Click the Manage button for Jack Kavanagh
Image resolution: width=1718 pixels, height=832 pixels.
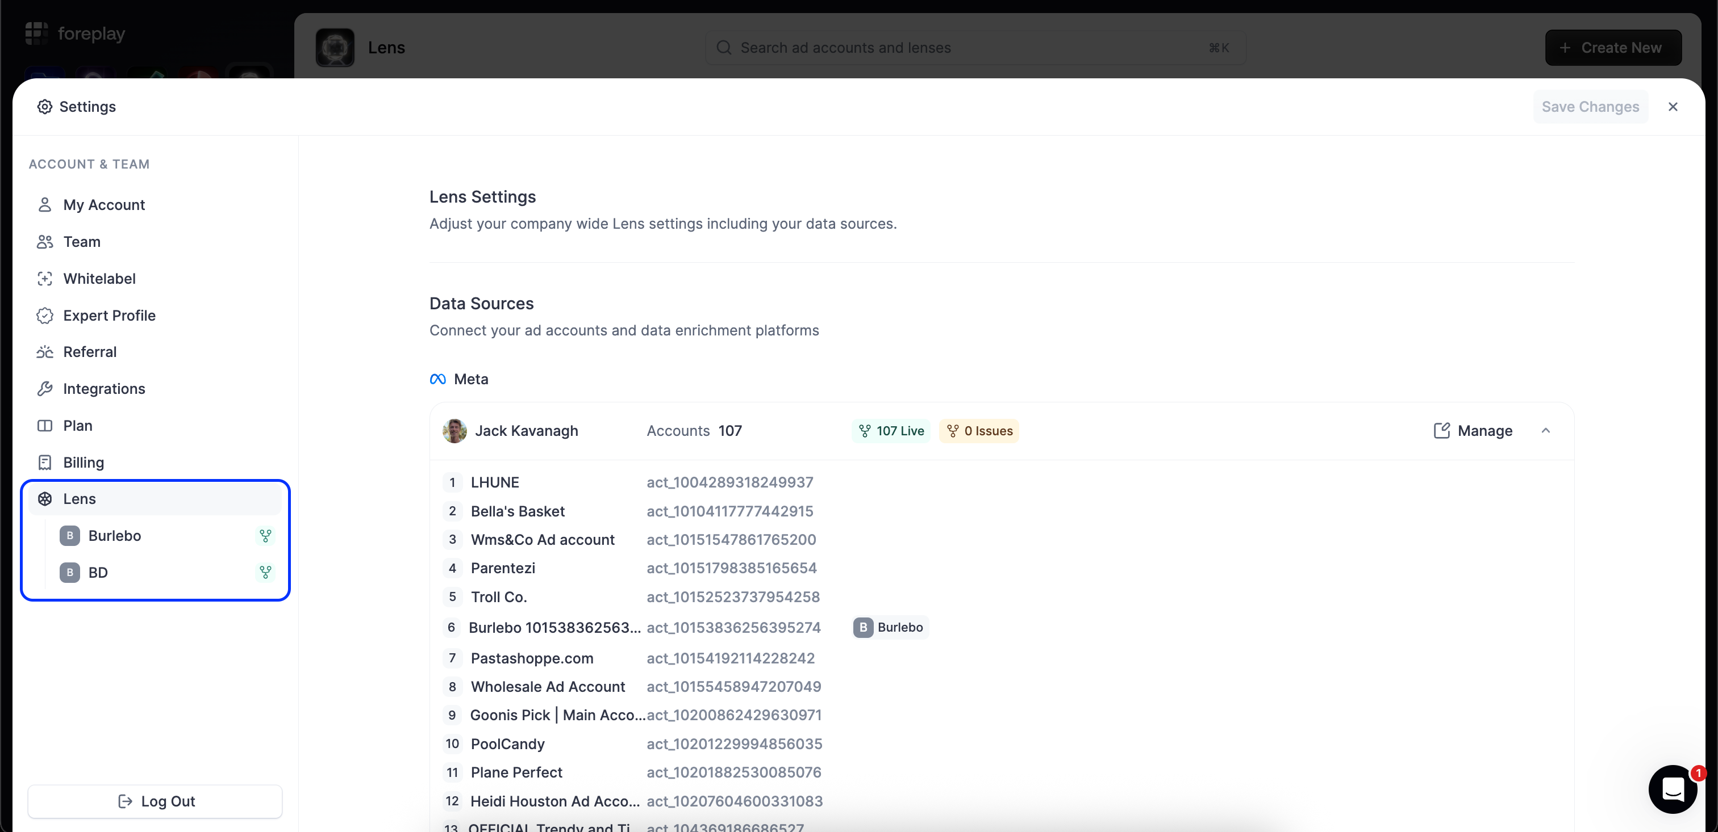click(x=1473, y=430)
